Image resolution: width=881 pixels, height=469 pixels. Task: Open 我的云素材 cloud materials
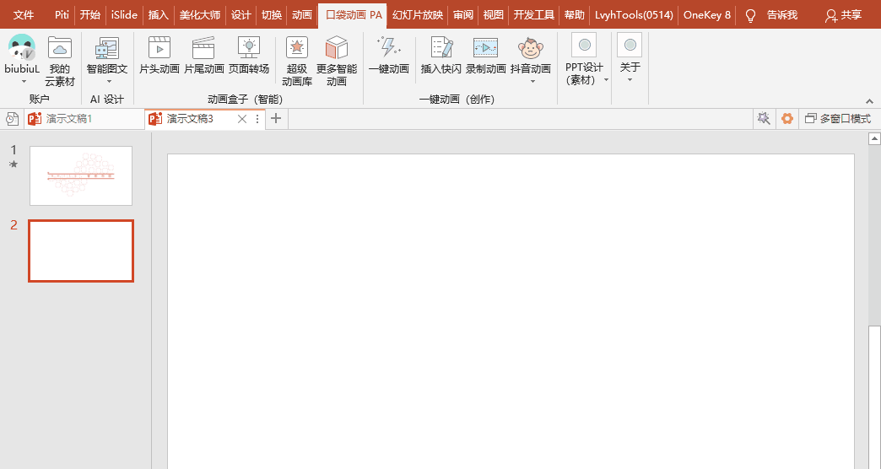pyautogui.click(x=60, y=61)
